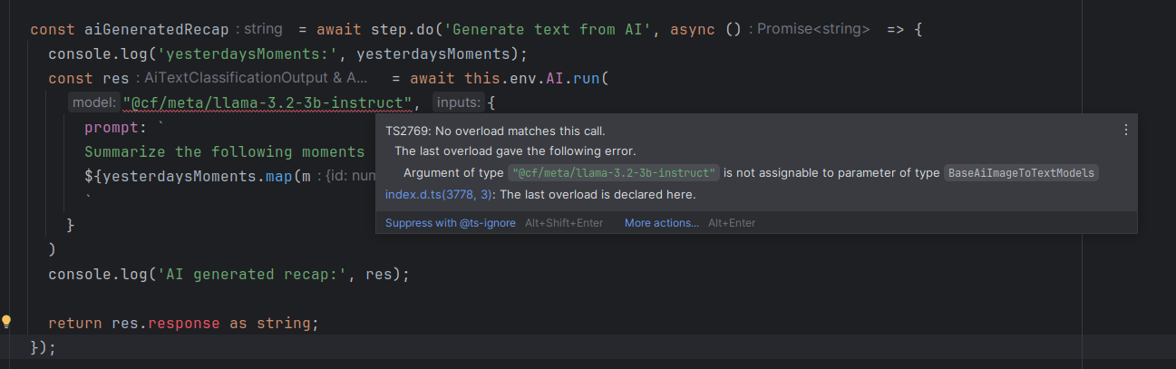Open the tooltip's three-dot options menu
This screenshot has width=1176, height=369.
[x=1126, y=130]
